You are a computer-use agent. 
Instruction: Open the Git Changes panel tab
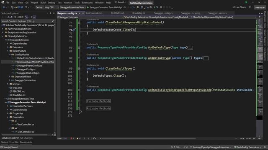click(x=26, y=138)
